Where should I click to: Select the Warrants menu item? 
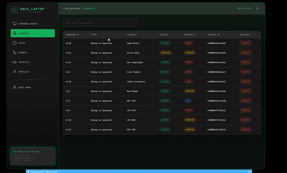[32, 33]
